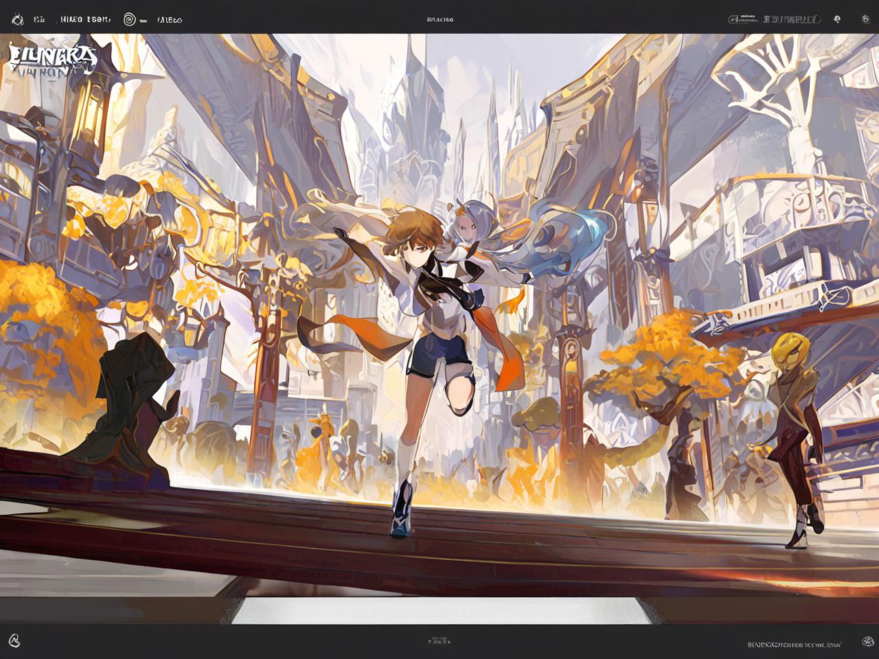Open the first short text menu after the logo
This screenshot has width=879, height=659.
click(x=39, y=20)
